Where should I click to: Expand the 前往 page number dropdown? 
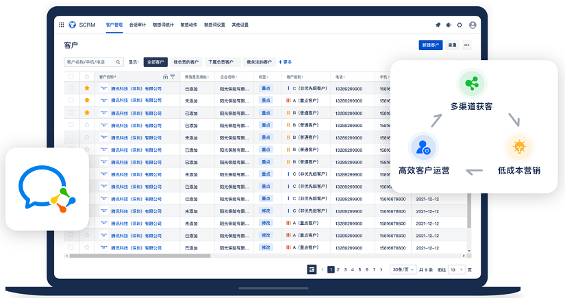click(x=457, y=269)
